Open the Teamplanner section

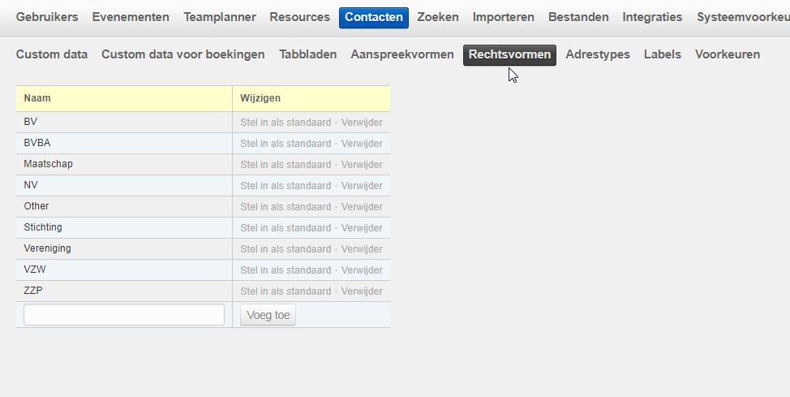220,17
